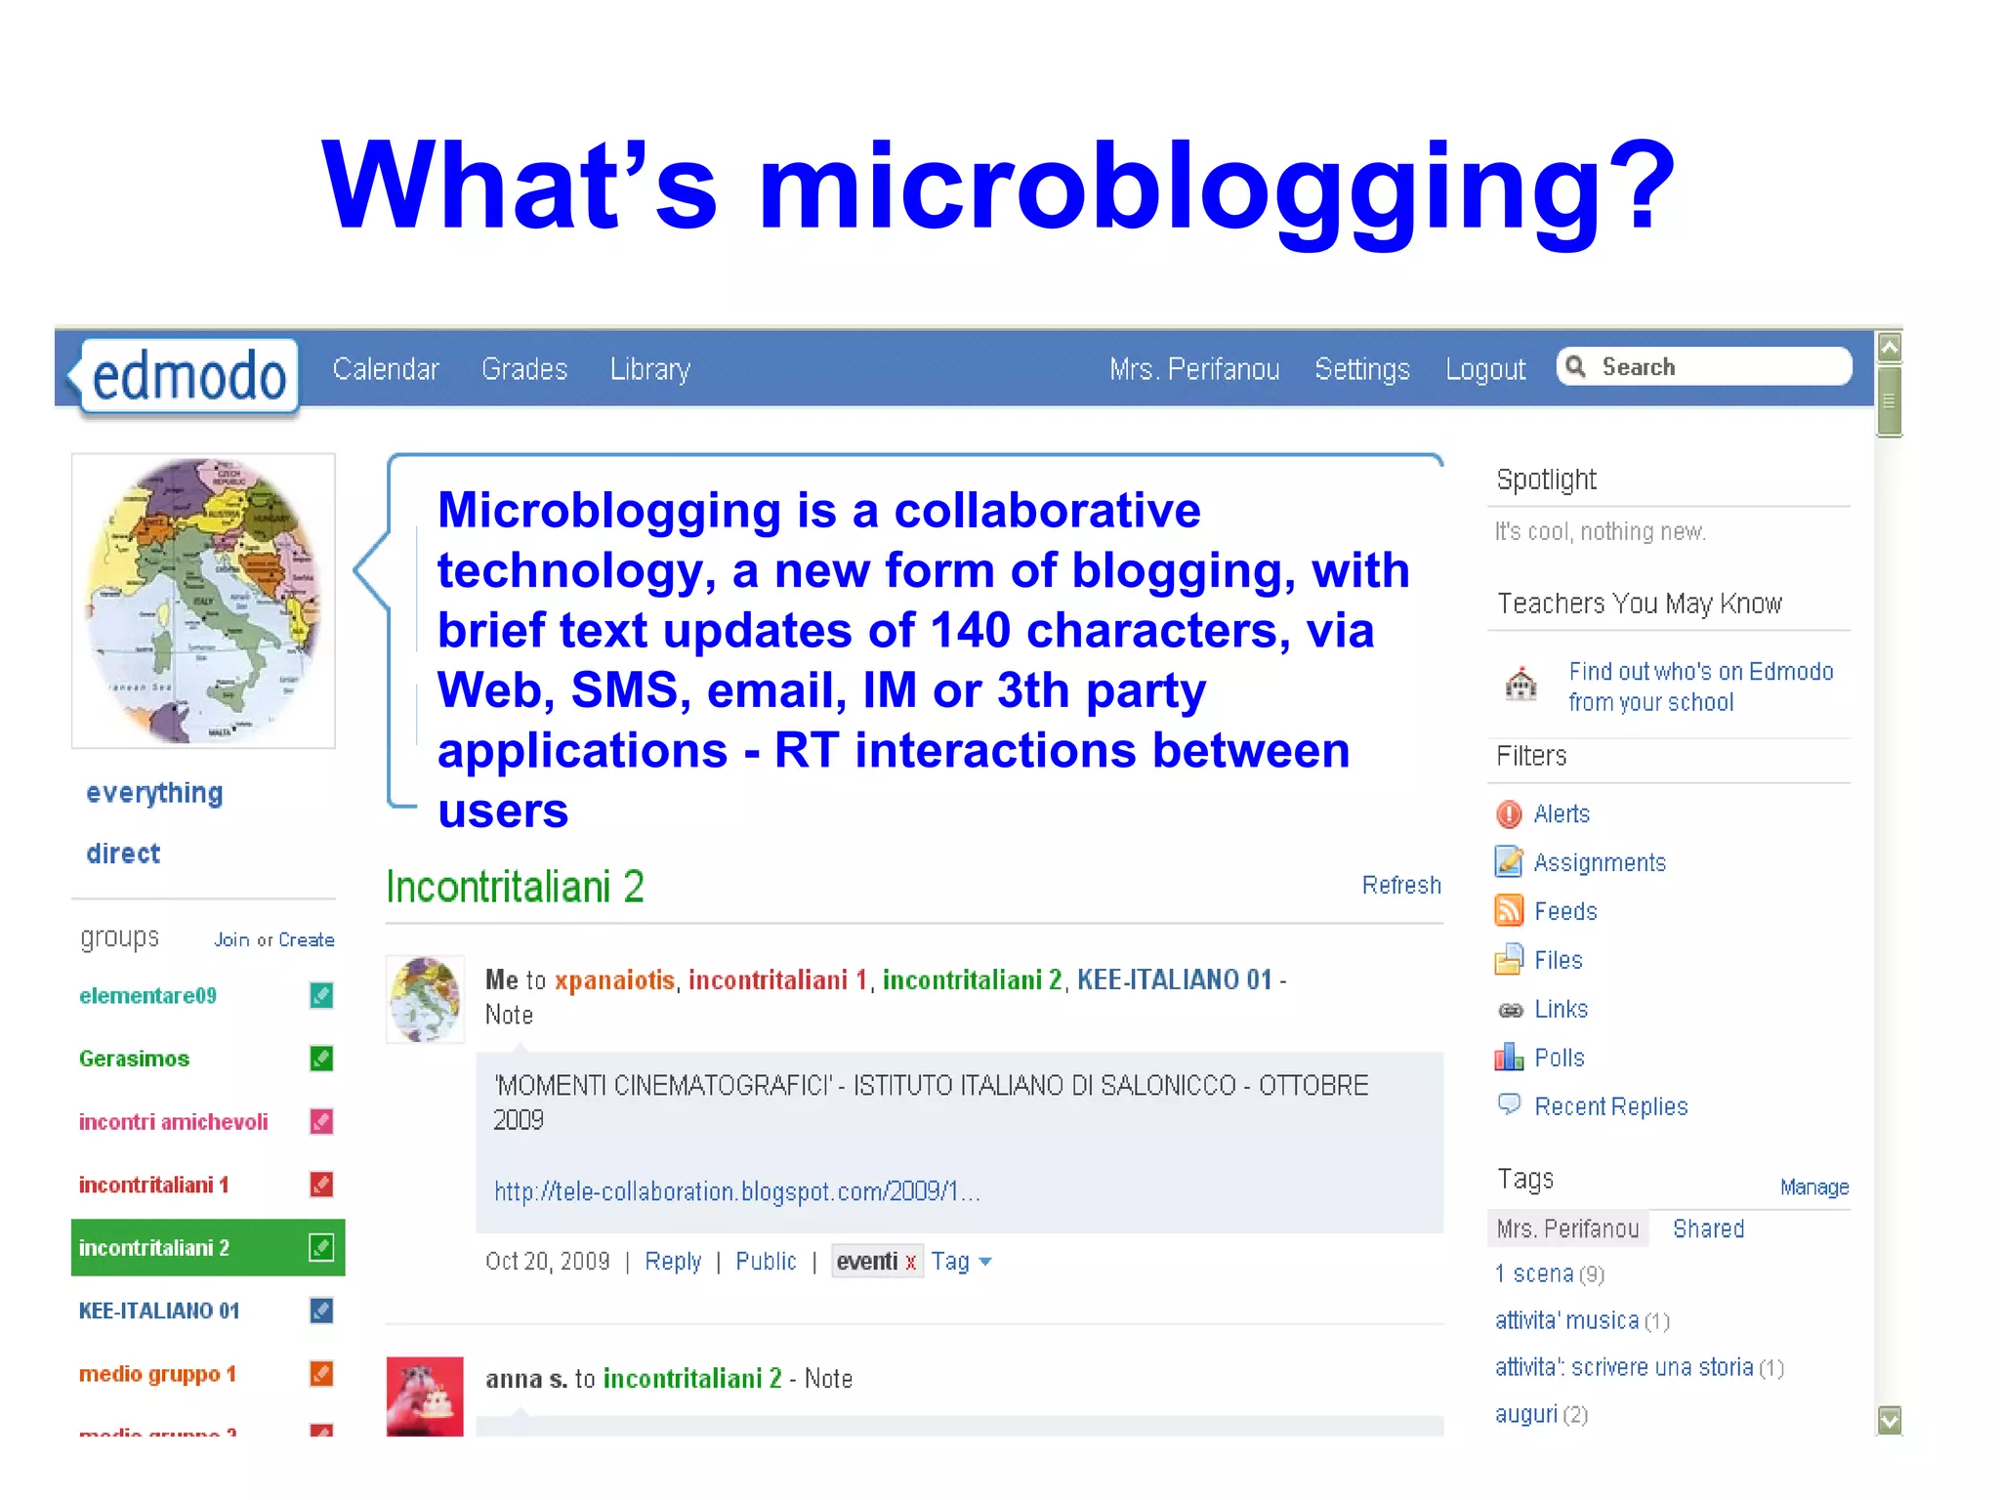Open Mrs. Perifanou profile link
2000x1500 pixels.
pos(1194,369)
